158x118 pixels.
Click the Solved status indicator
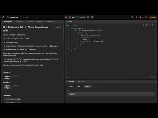point(58,27)
